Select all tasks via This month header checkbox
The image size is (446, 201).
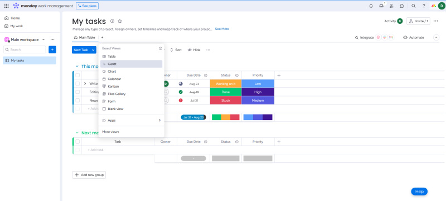[77, 76]
